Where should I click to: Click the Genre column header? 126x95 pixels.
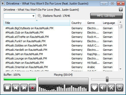[94, 23]
